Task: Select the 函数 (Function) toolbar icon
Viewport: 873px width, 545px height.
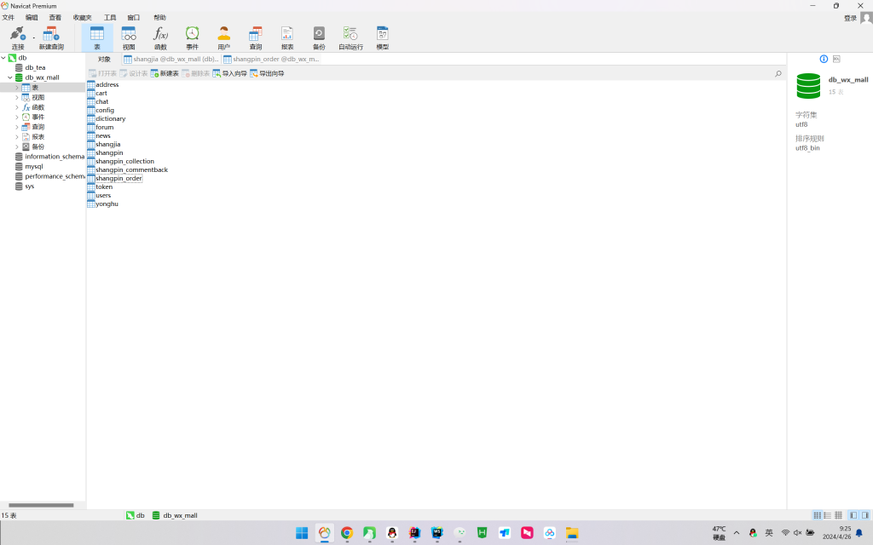Action: click(160, 37)
